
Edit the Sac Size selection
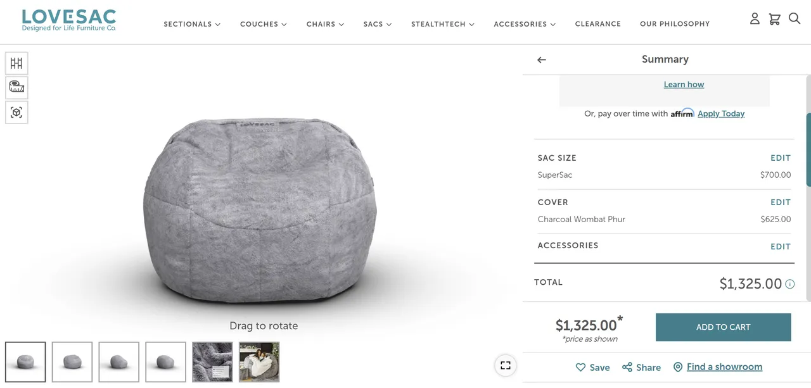click(x=781, y=158)
